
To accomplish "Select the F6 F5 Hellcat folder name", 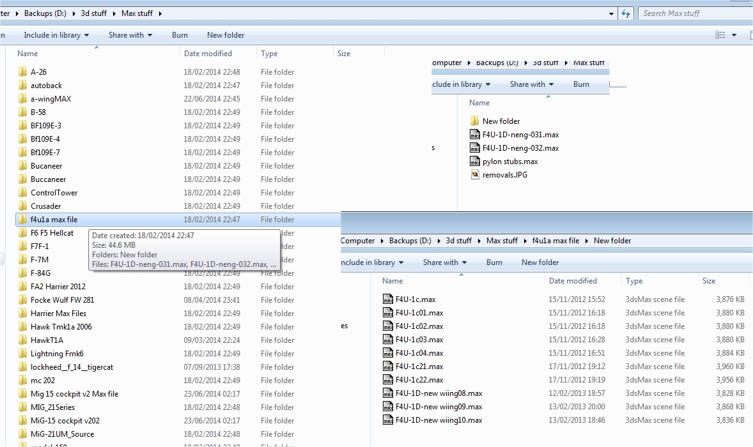I will pyautogui.click(x=52, y=233).
